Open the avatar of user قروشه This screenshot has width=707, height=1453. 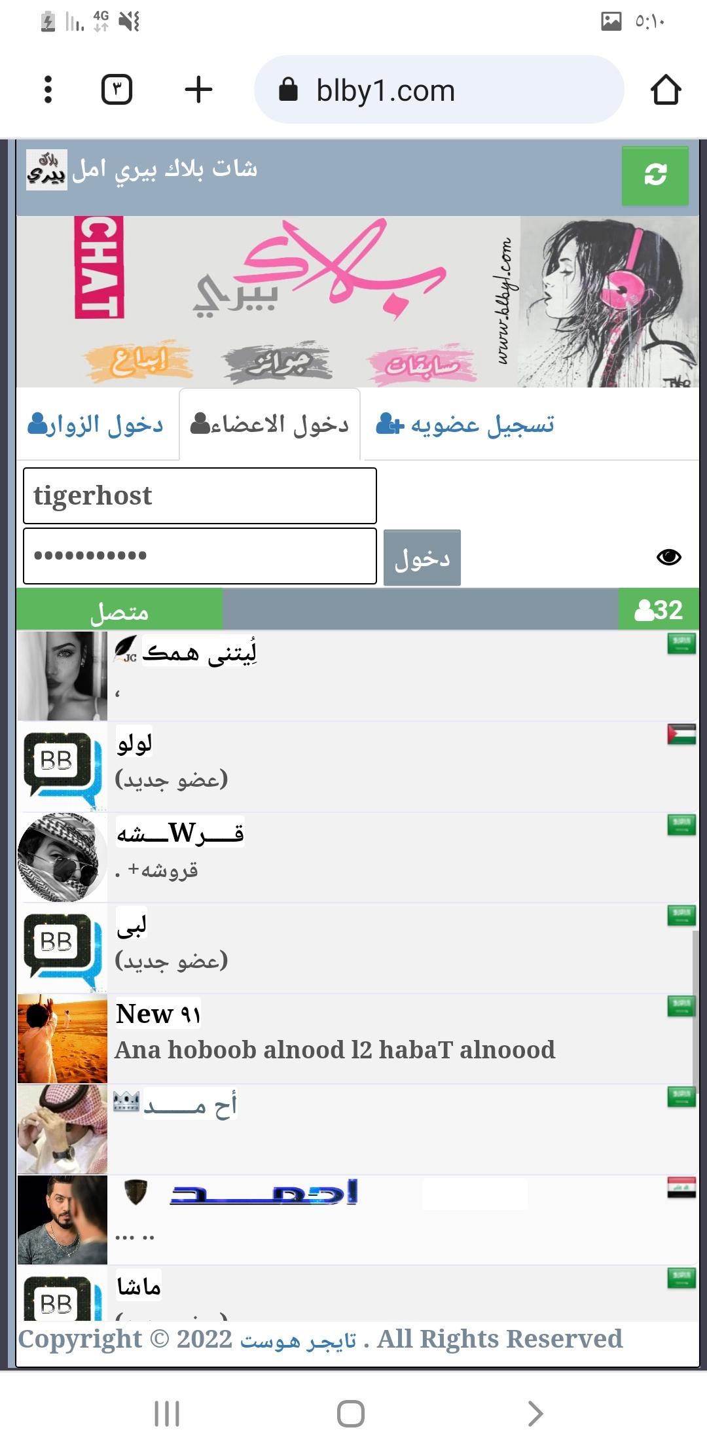coord(62,857)
